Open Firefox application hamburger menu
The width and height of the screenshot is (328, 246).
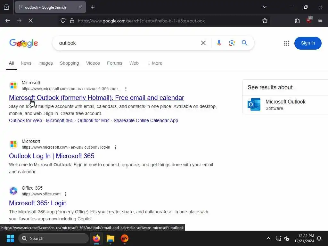pos(320,20)
